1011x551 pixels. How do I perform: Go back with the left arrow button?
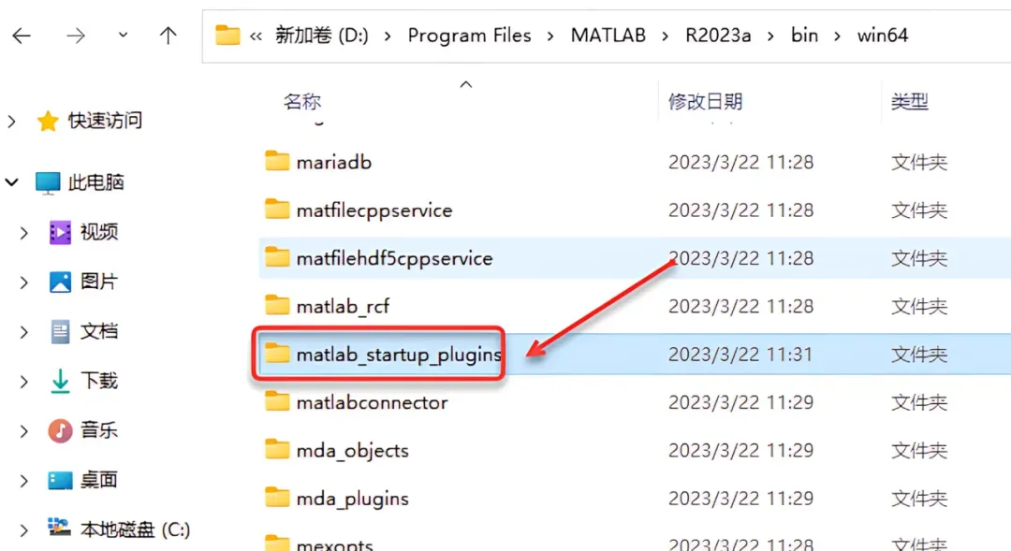[22, 36]
